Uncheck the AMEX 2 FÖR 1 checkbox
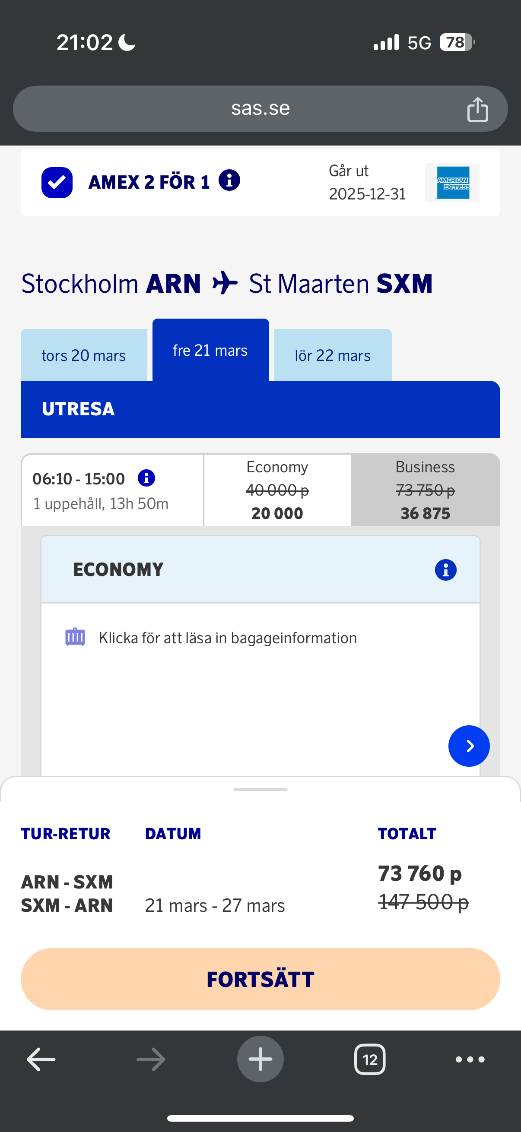The width and height of the screenshot is (521, 1132). coord(57,182)
